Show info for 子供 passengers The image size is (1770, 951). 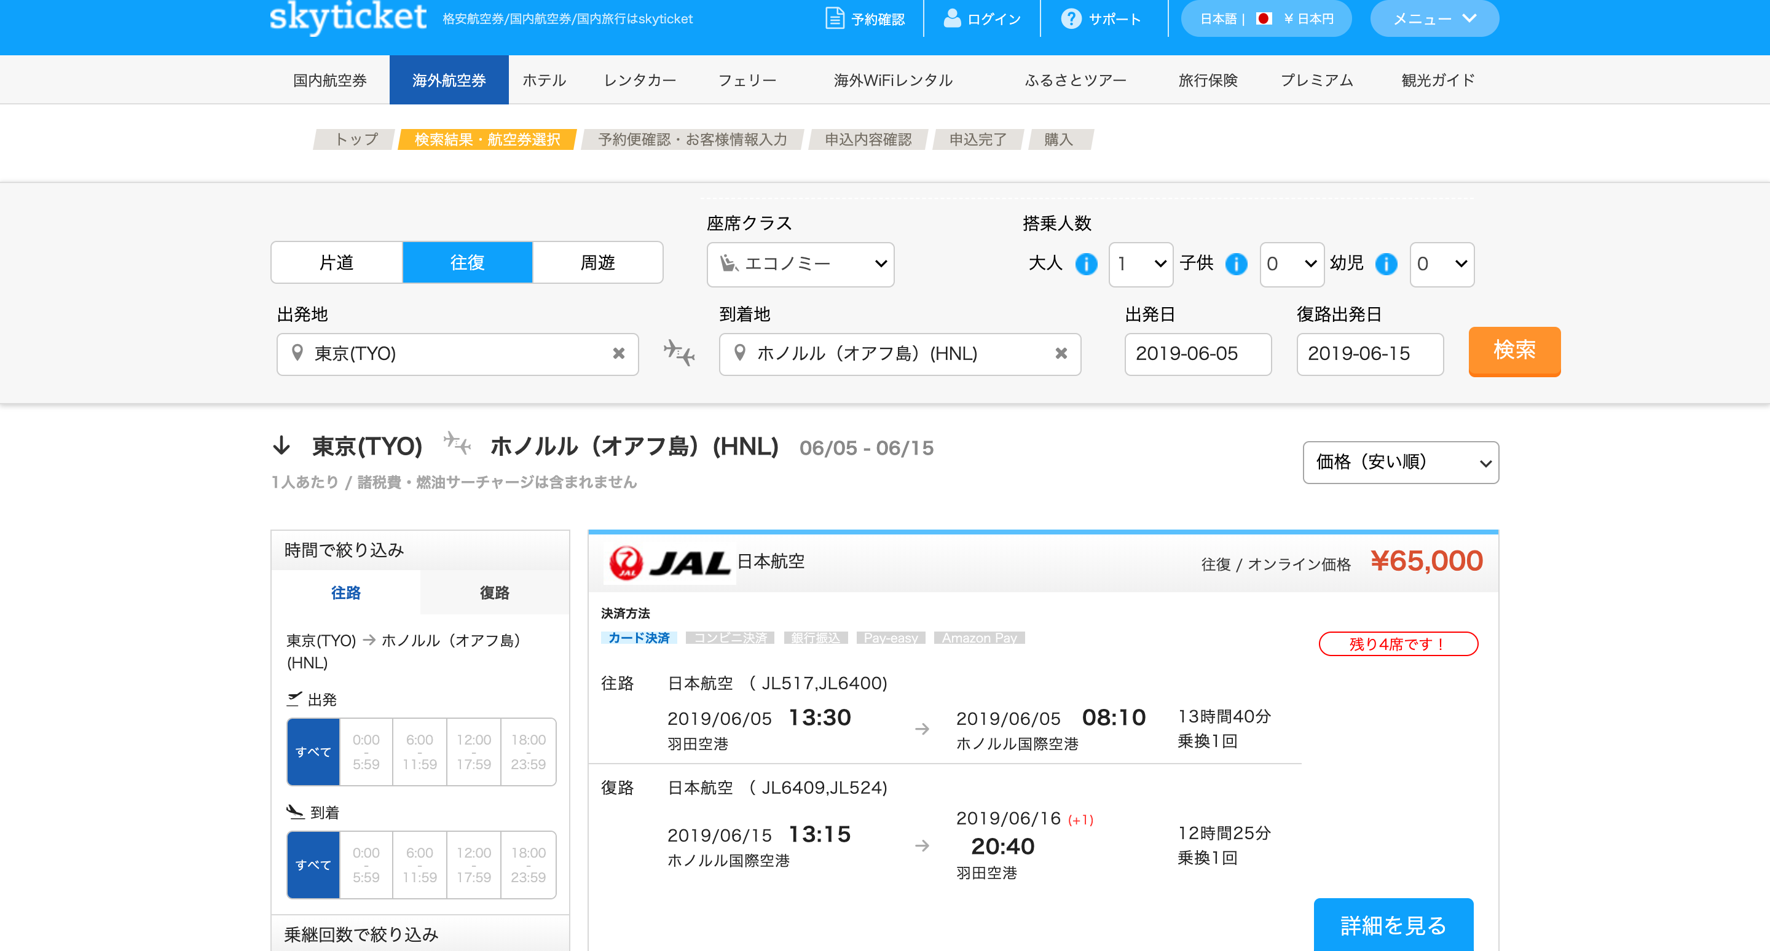1236,264
